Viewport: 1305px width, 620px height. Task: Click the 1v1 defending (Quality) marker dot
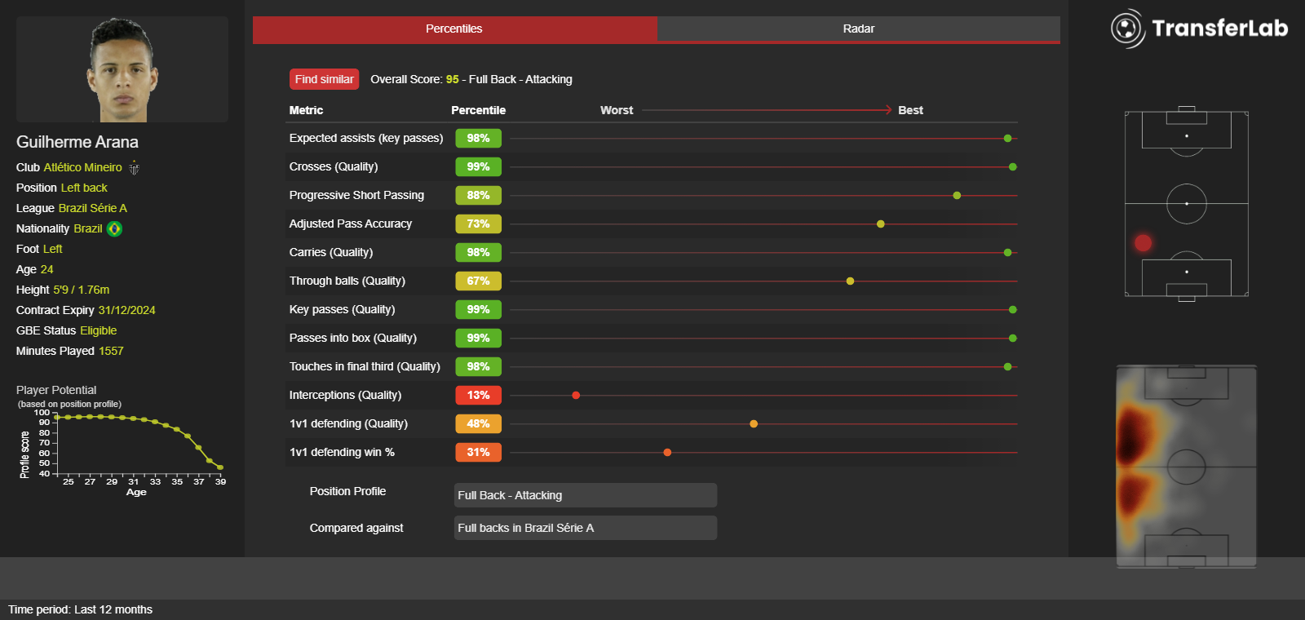[x=754, y=424]
